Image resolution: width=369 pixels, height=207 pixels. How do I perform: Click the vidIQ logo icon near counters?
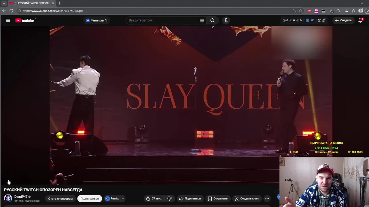[x=307, y=20]
